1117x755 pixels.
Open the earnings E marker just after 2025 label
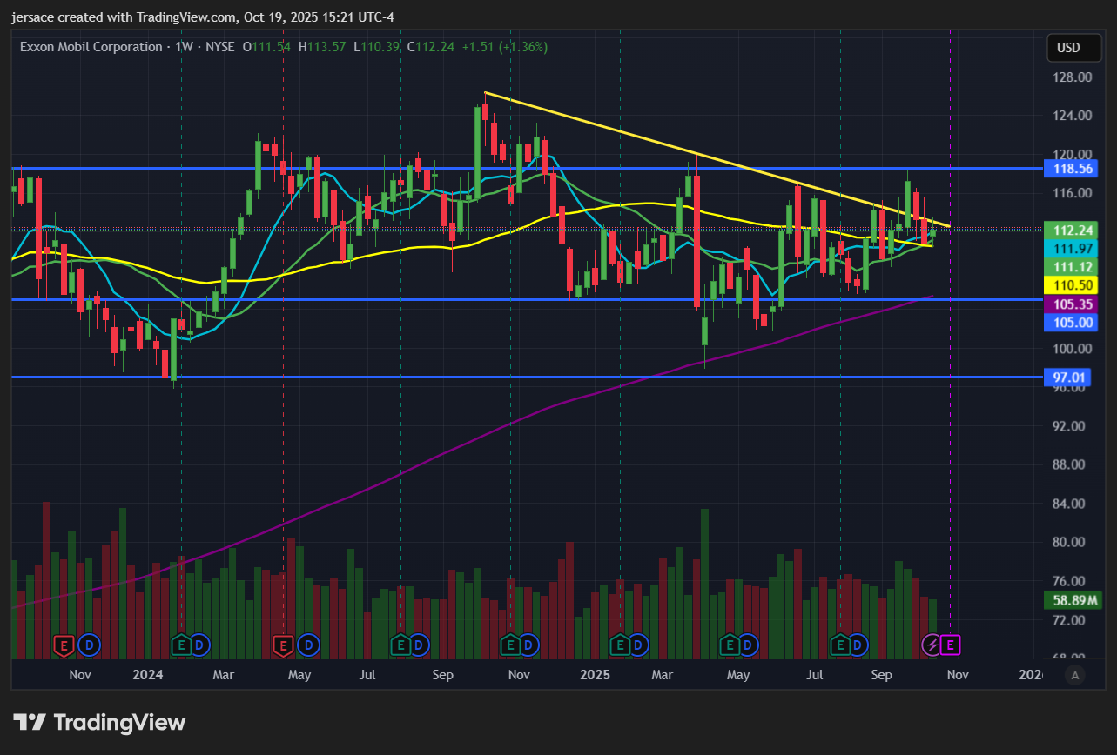619,645
